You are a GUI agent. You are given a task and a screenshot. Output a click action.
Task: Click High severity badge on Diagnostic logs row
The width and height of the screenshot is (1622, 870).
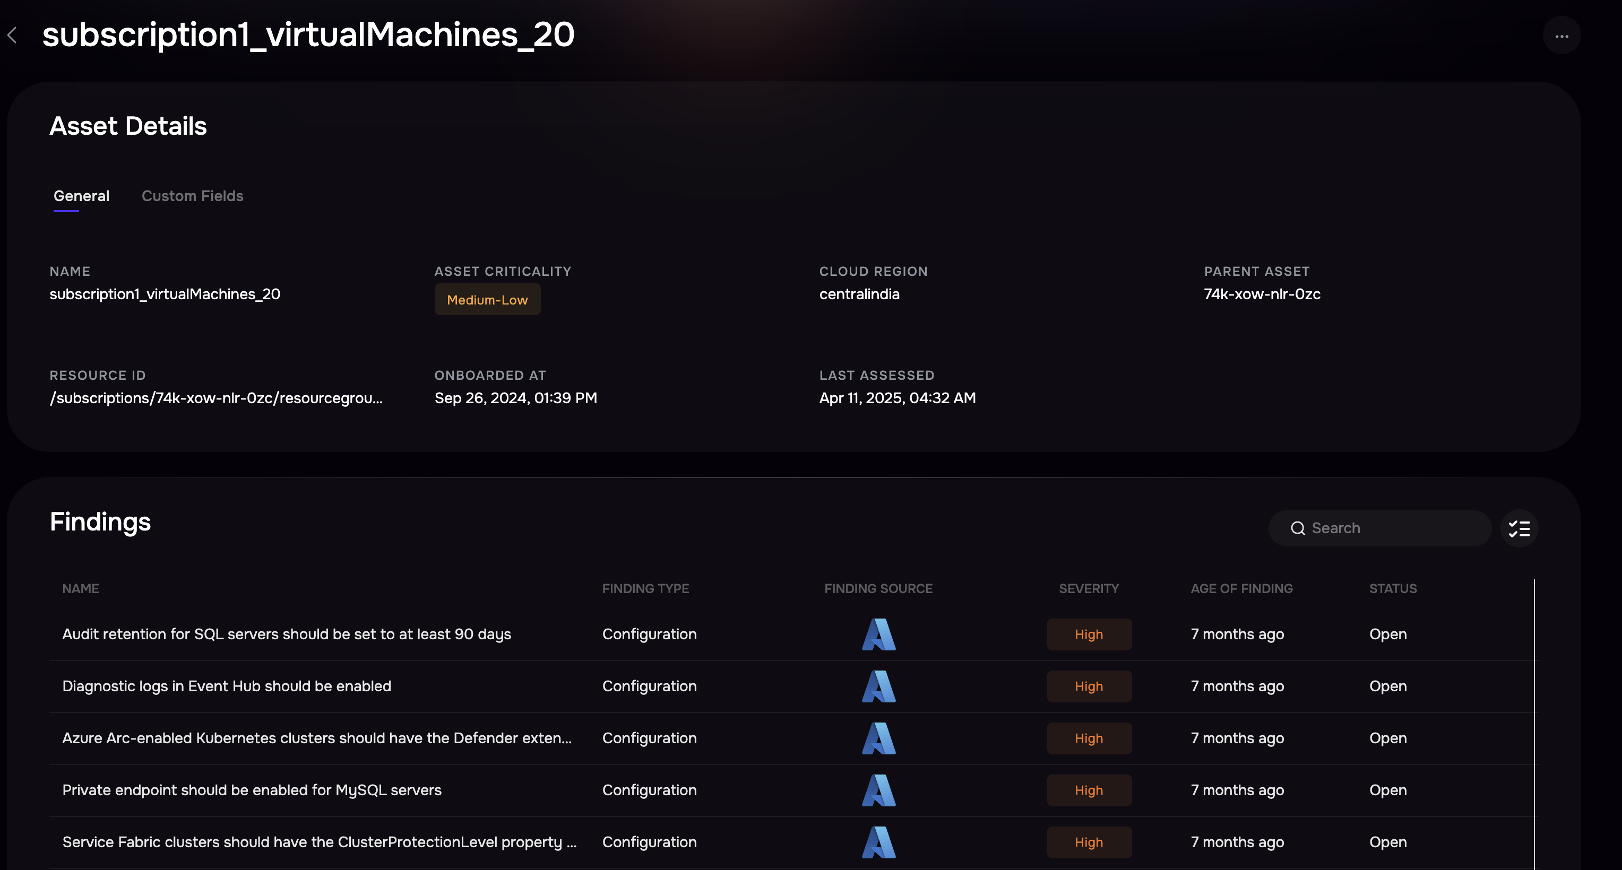[x=1089, y=686]
